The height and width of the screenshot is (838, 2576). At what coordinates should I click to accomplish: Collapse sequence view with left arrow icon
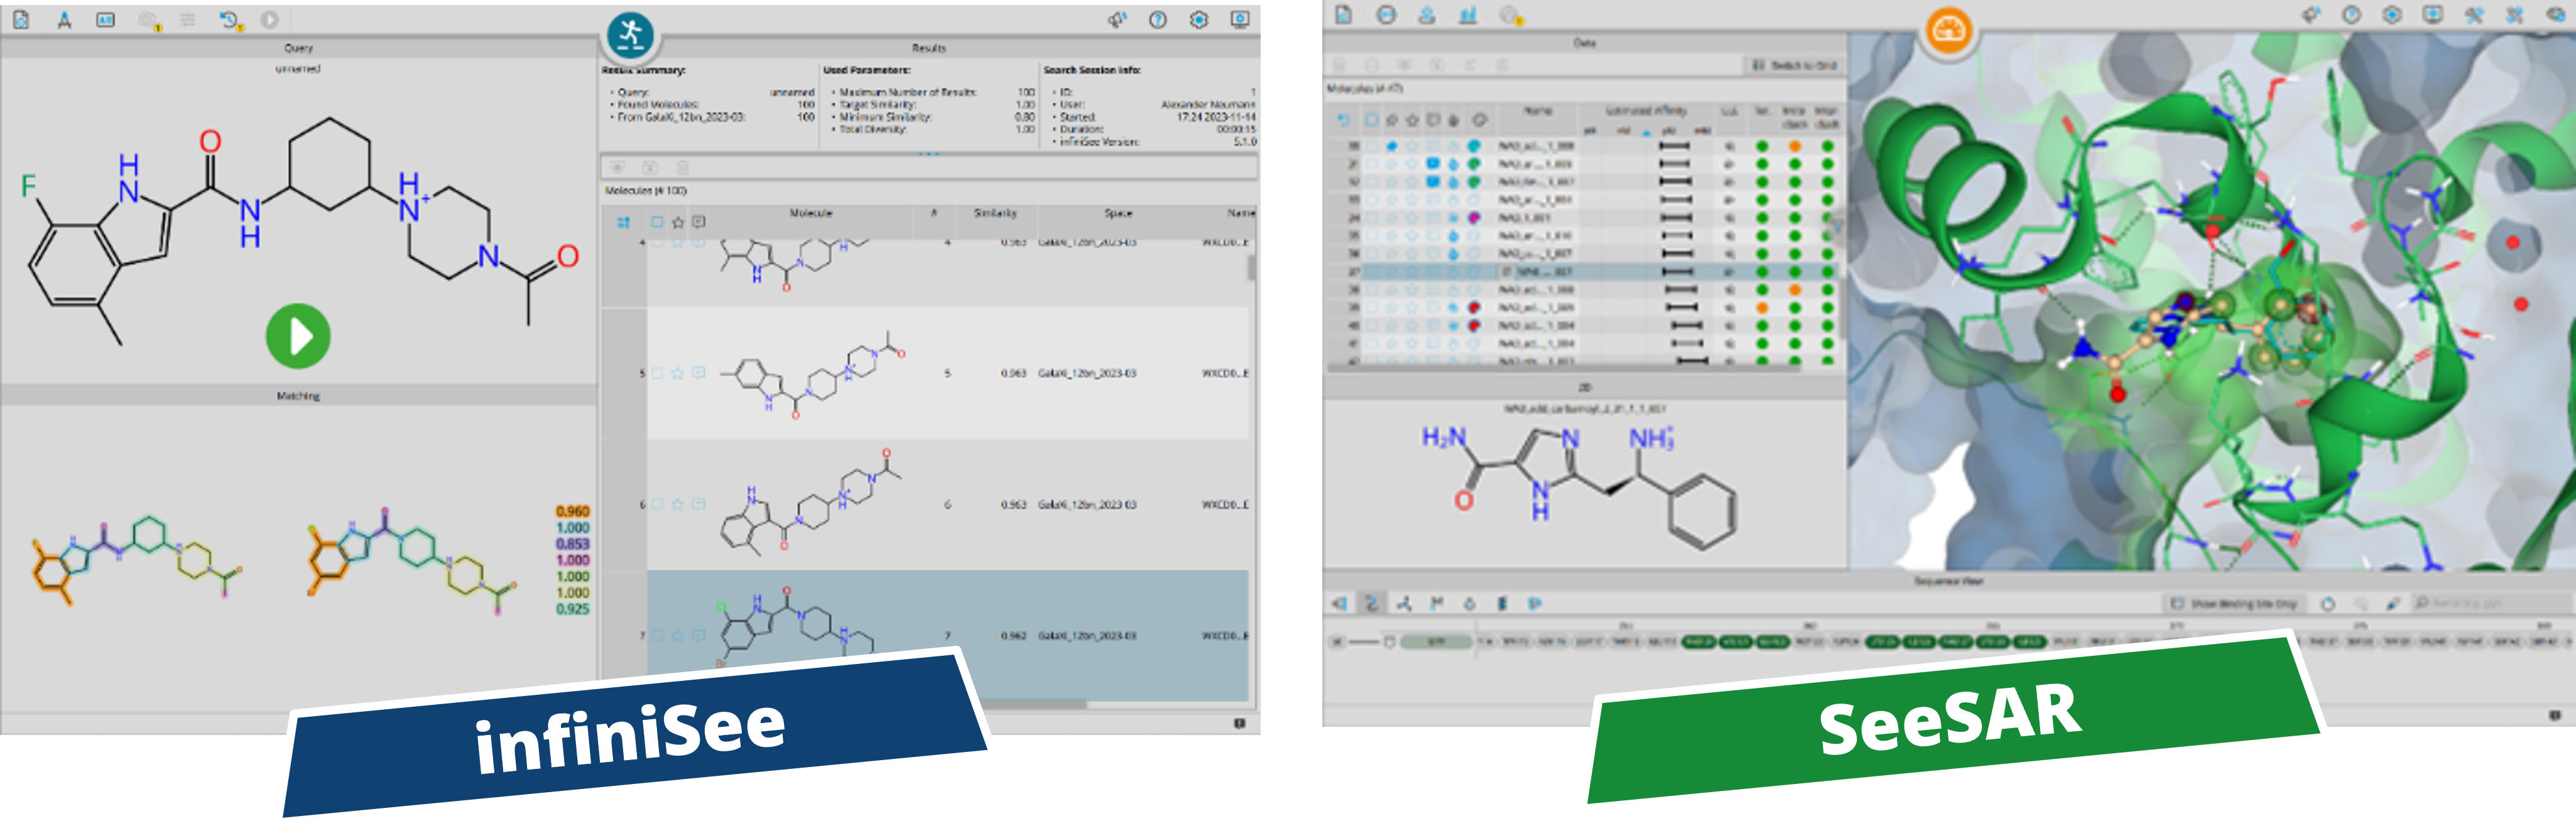point(1340,603)
